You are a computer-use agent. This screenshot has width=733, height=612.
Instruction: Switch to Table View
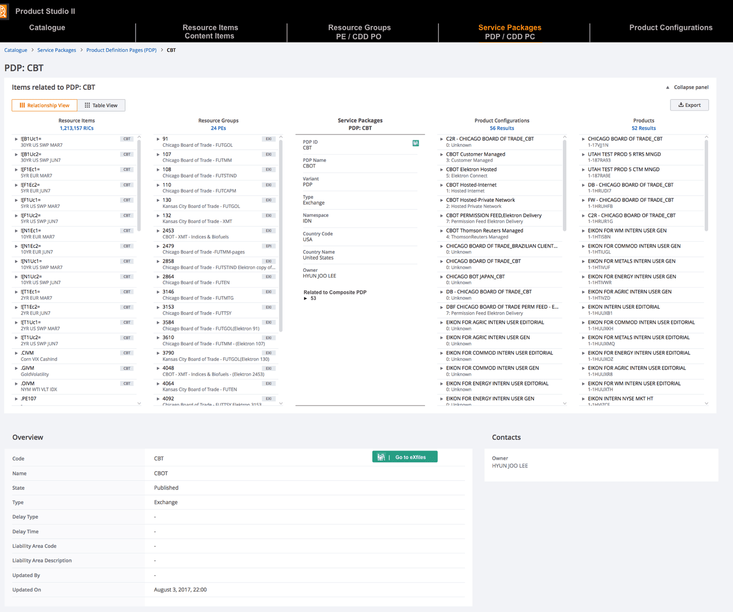101,105
